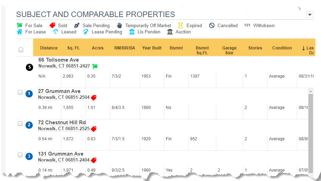
Task: Check the box for 72 Chestnut Hill Rd
Action: (x=20, y=124)
